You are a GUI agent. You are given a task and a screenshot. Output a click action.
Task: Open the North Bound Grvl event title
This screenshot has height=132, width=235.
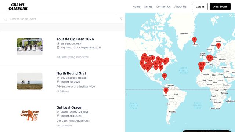click(71, 73)
